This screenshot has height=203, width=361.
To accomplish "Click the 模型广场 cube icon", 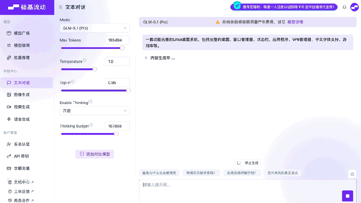I will 9,33.
